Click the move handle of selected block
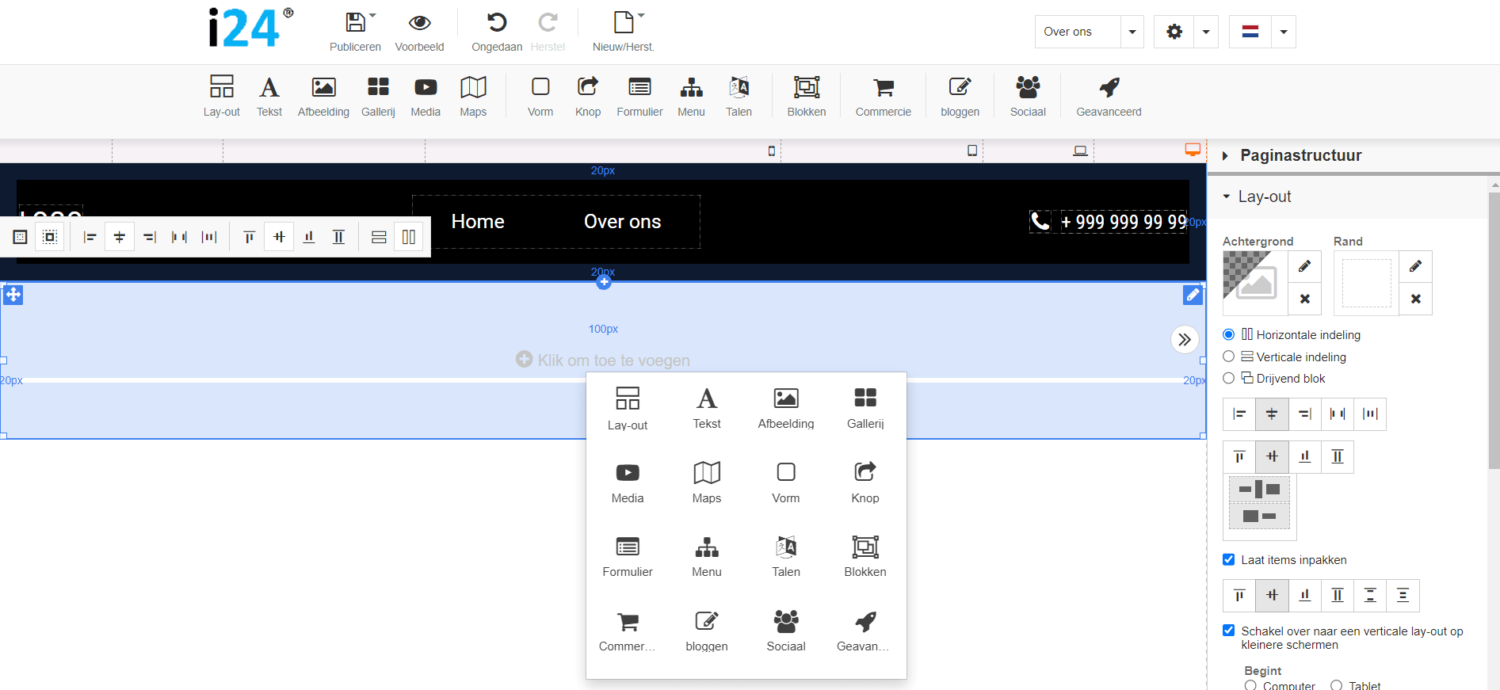The height and width of the screenshot is (690, 1500). tap(13, 295)
